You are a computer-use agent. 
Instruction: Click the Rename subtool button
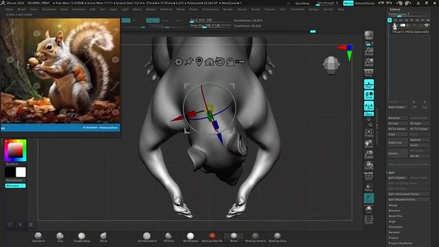coord(398,118)
